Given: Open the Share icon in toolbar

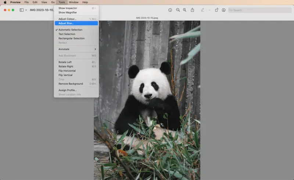Looking at the screenshot, I should pyautogui.click(x=192, y=10).
